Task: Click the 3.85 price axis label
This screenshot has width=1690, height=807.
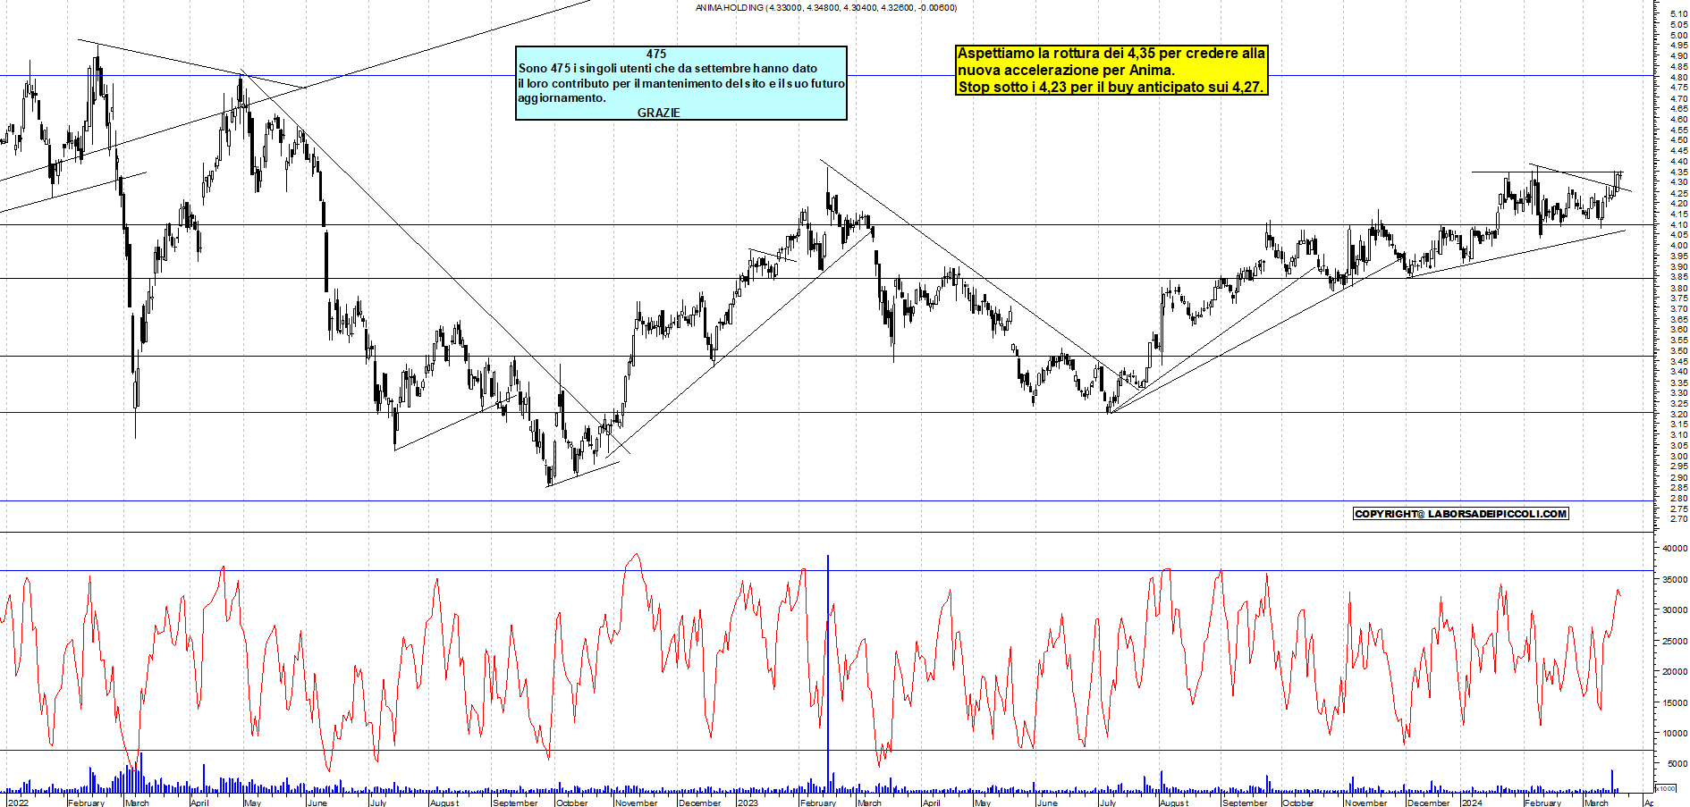Action: [1678, 278]
